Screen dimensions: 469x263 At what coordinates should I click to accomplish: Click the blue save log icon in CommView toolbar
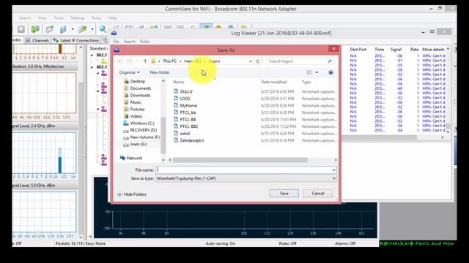click(x=63, y=29)
